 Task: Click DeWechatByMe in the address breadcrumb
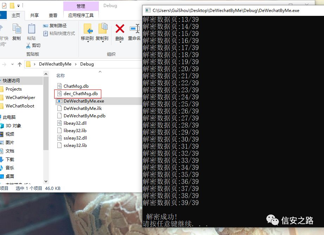(x=55, y=64)
